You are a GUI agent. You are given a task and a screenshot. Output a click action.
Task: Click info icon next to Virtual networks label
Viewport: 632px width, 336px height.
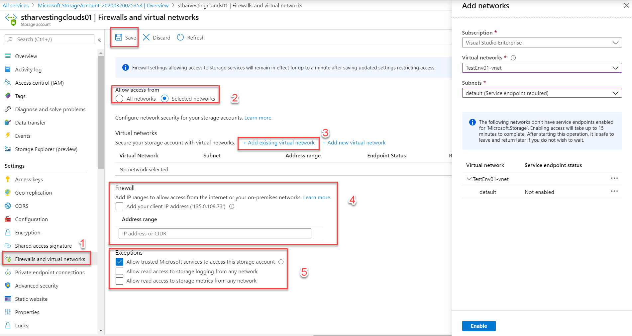[513, 58]
